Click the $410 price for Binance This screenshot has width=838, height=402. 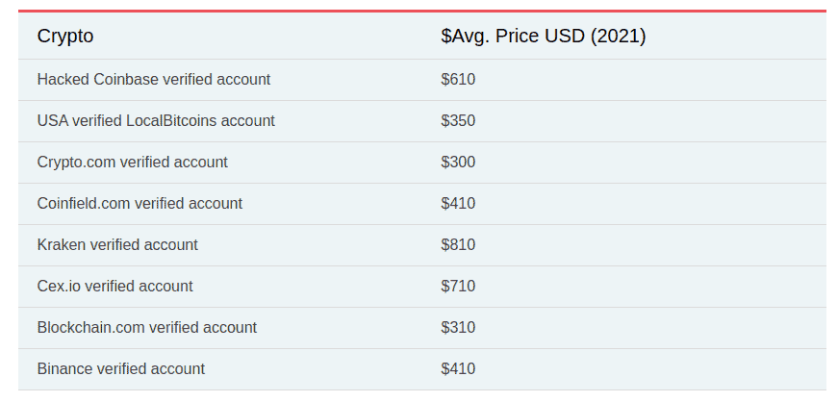(x=458, y=368)
